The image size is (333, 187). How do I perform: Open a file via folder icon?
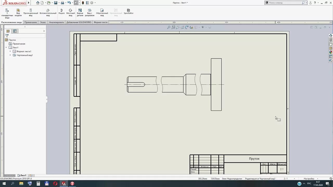pos(49,3)
